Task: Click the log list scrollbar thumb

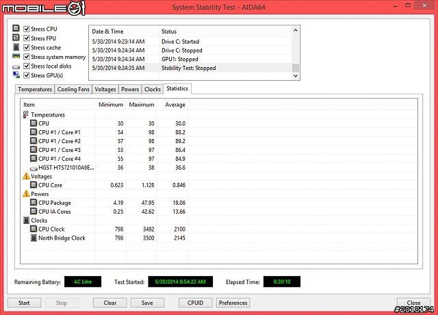Action: (x=296, y=68)
